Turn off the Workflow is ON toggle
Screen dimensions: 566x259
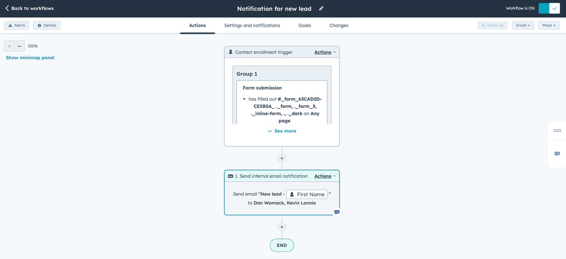[x=549, y=8]
